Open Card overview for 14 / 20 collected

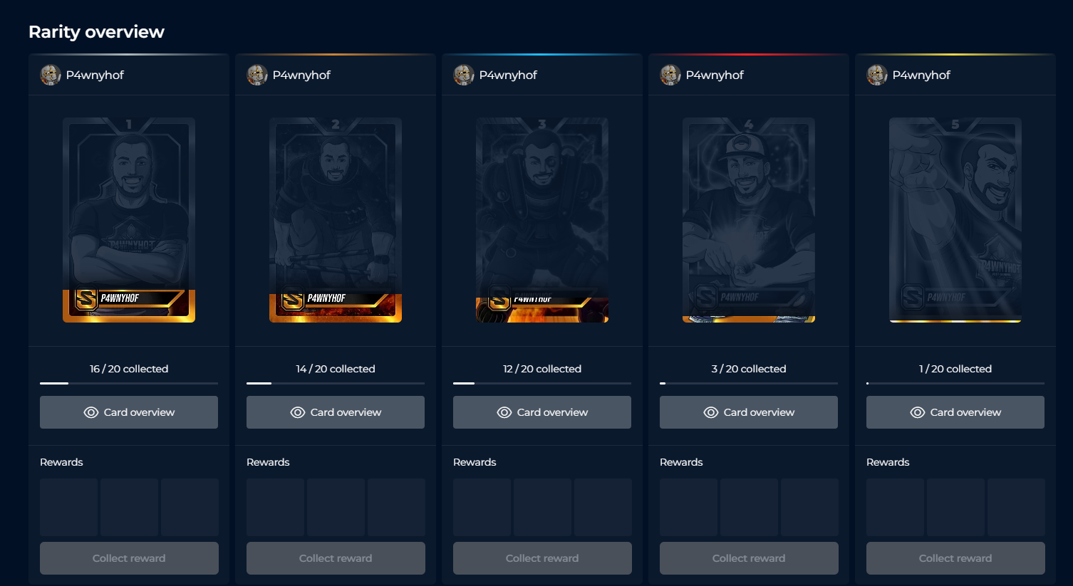[336, 412]
